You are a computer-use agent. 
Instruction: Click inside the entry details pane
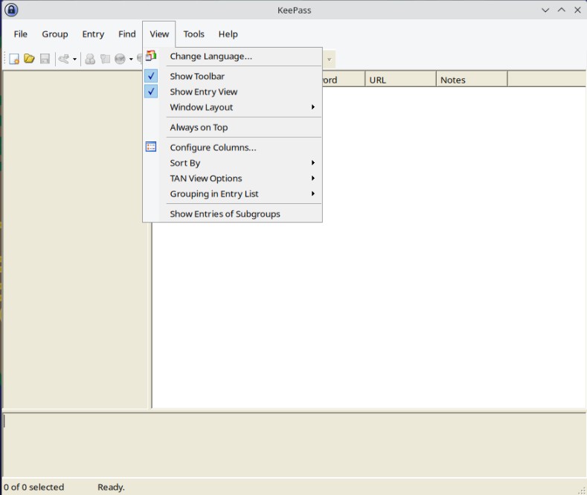[x=294, y=445]
